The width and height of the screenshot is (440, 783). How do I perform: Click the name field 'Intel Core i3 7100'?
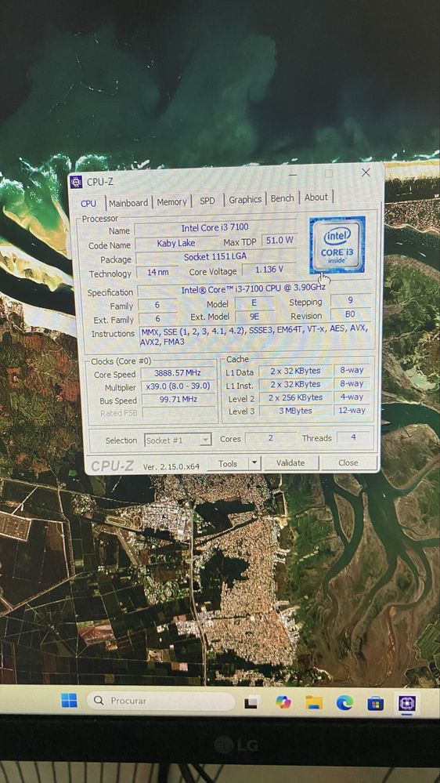pyautogui.click(x=215, y=228)
